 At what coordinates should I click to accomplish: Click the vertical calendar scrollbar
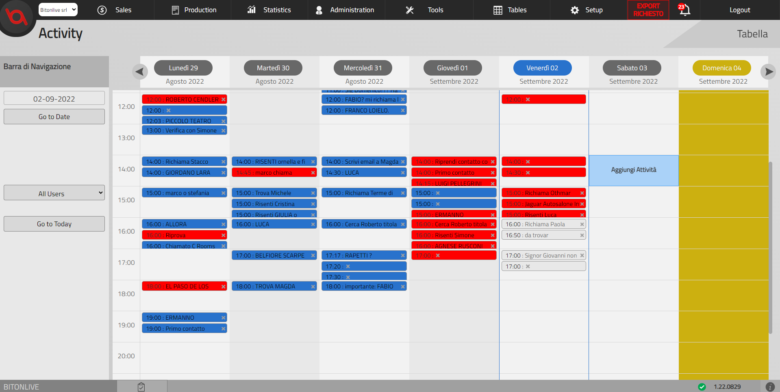(x=770, y=248)
